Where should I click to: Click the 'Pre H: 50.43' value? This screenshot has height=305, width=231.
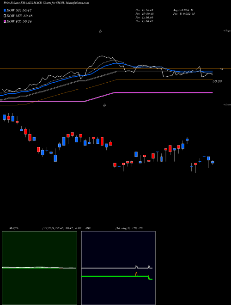(145, 14)
